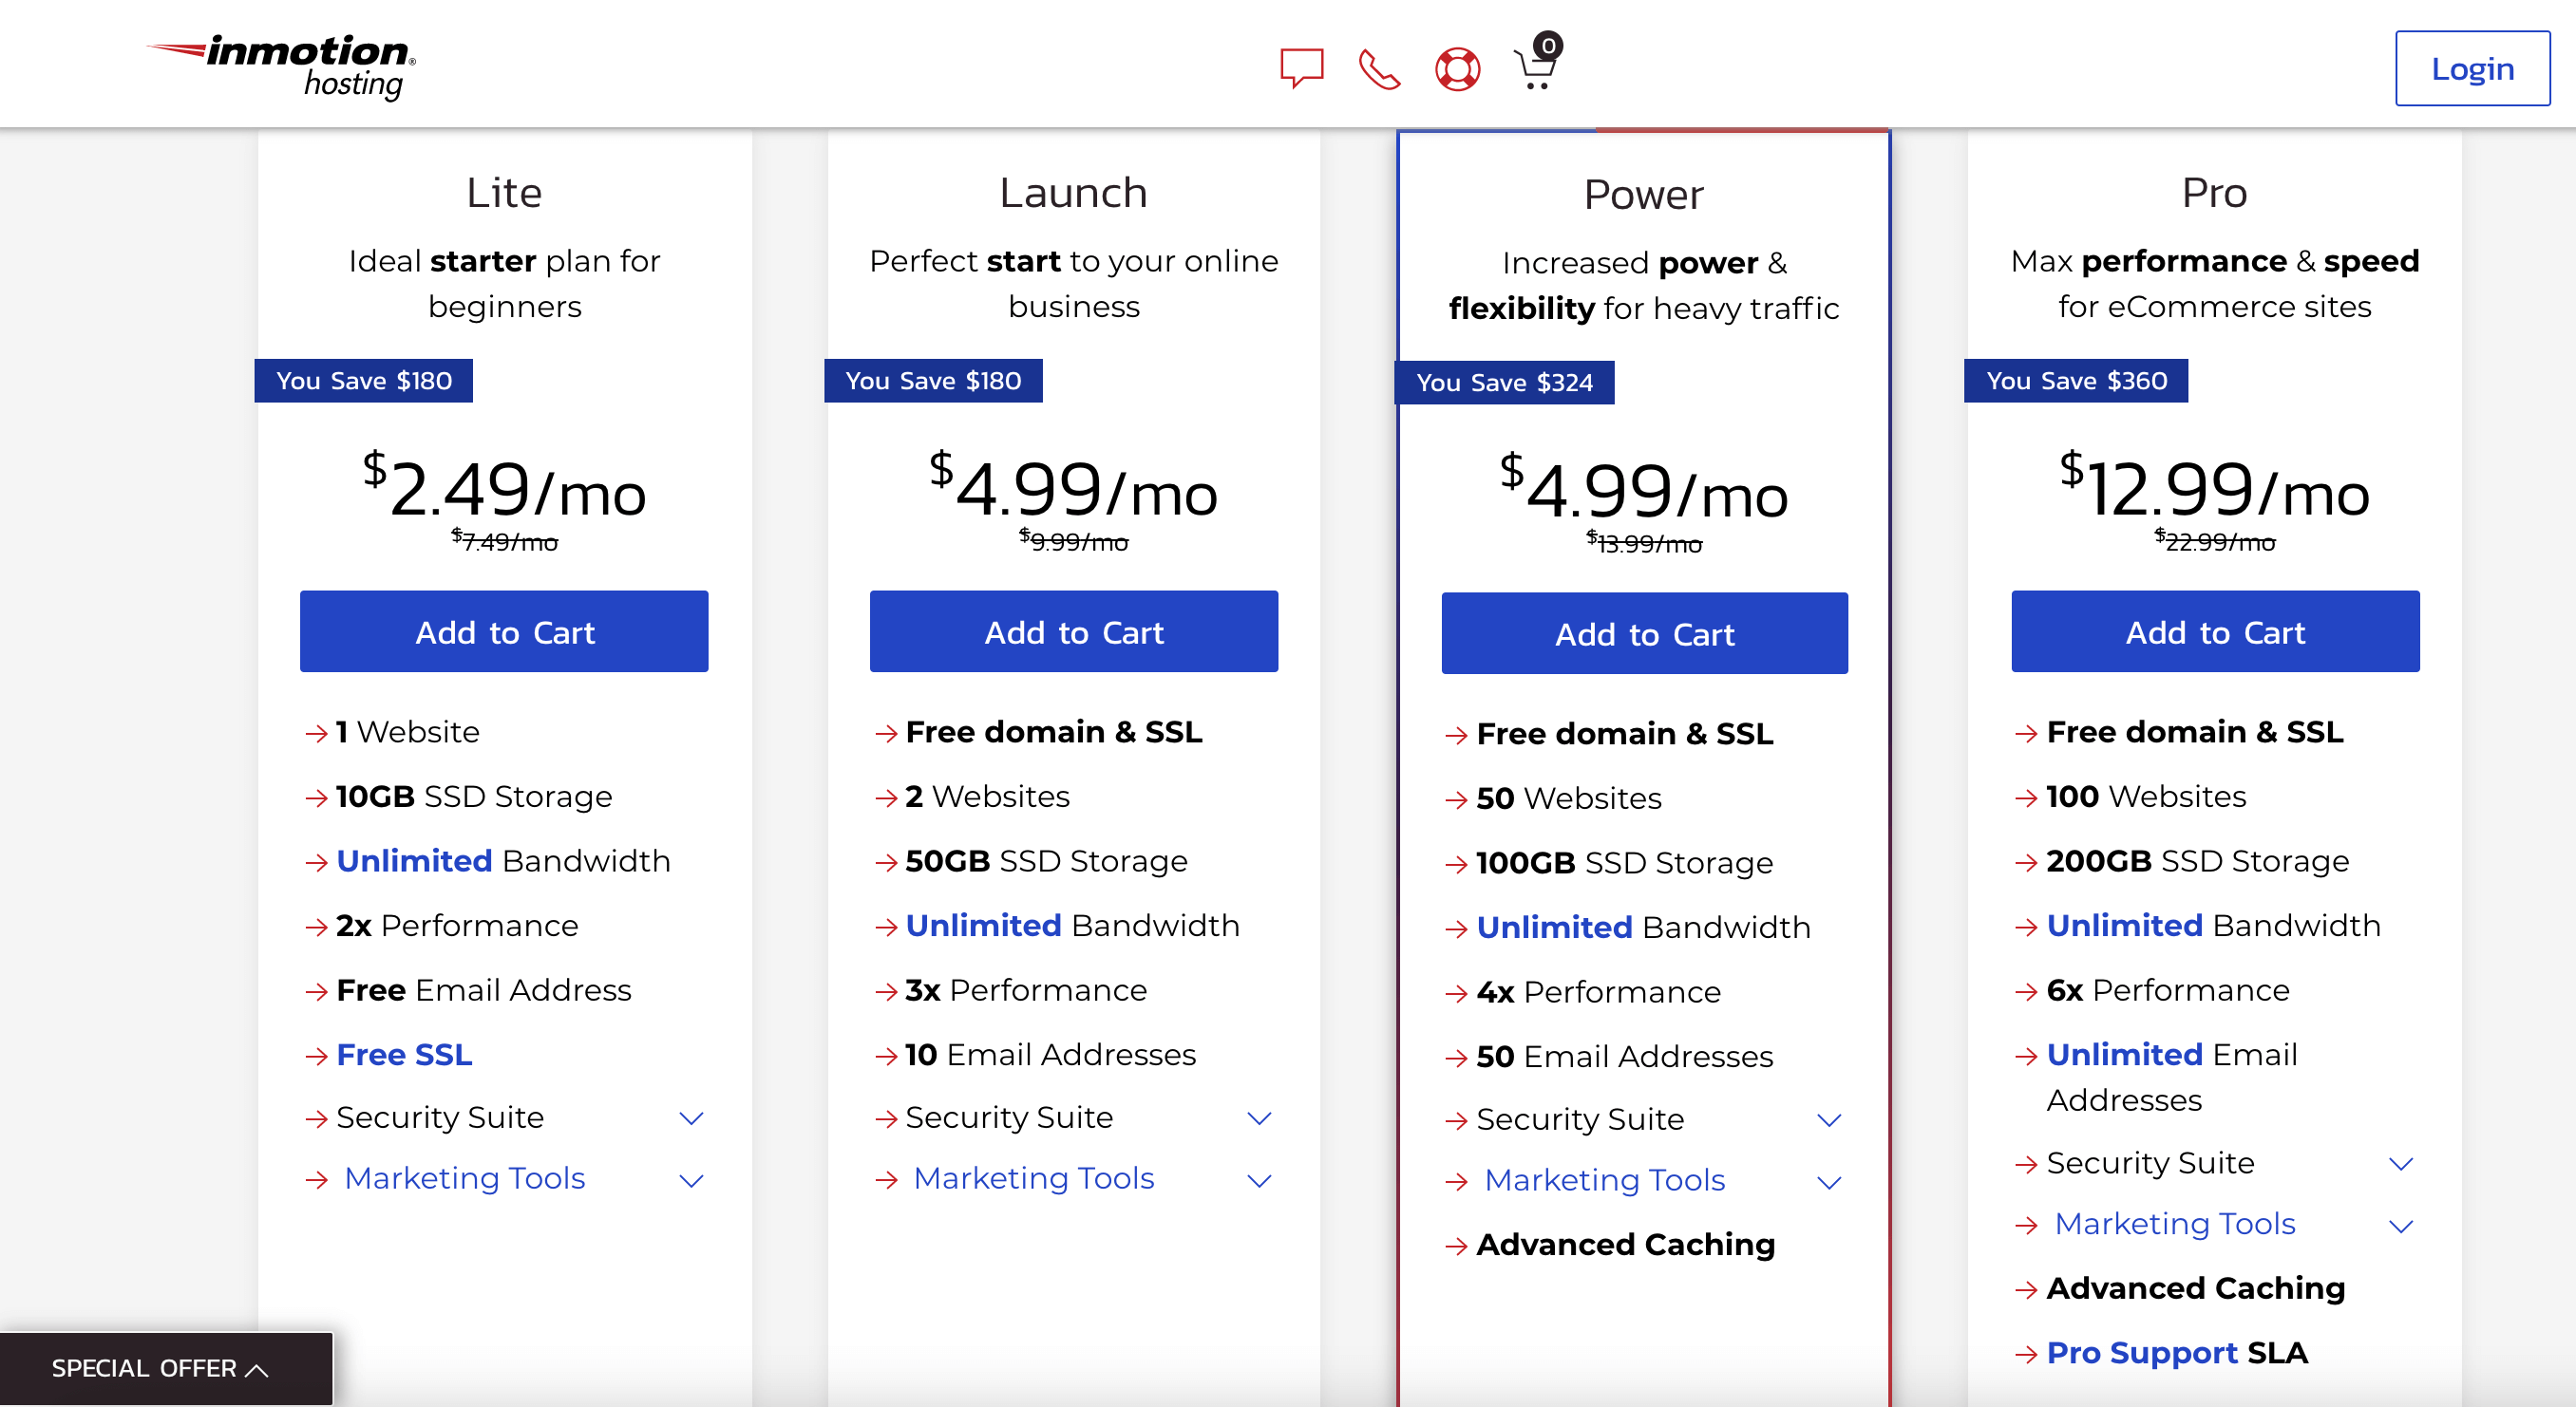Viewport: 2576px width, 1407px height.
Task: Click the Lite plan title
Action: click(504, 193)
